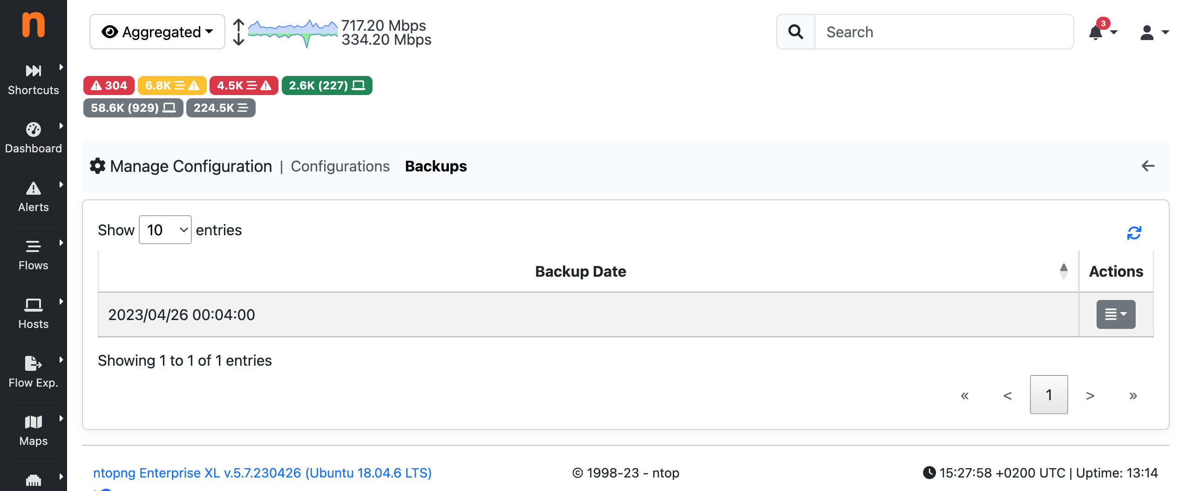Open the Hosts sidebar menu

[x=34, y=314]
